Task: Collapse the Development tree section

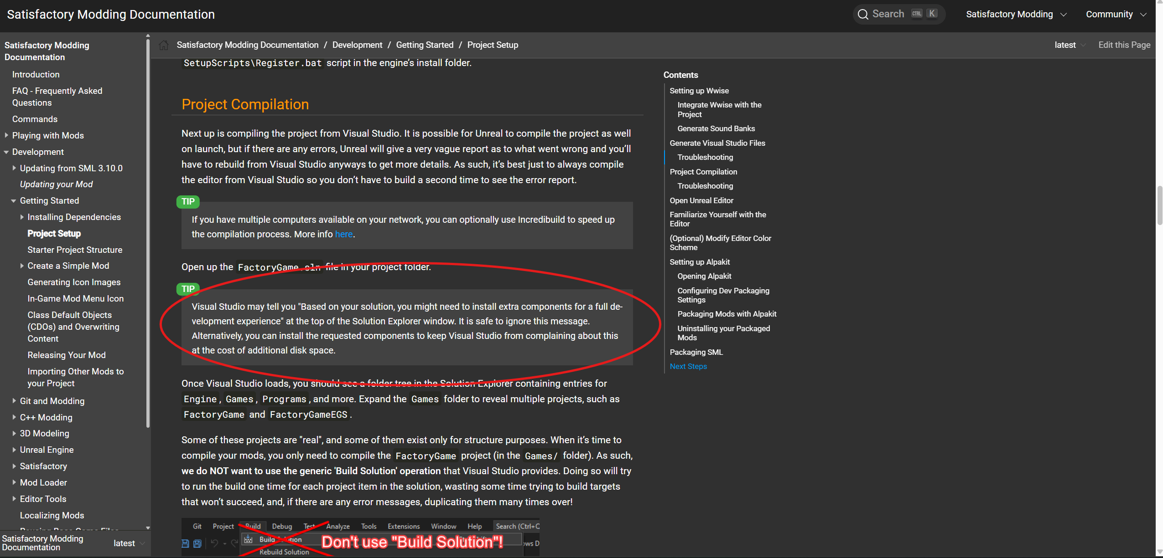Action: [6, 152]
